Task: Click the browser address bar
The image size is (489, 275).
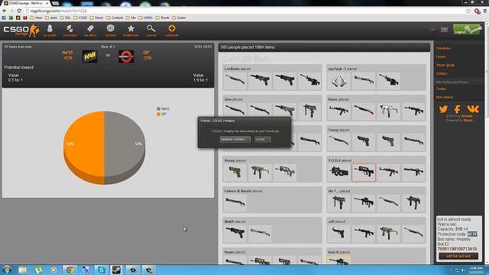Action: coord(243,11)
